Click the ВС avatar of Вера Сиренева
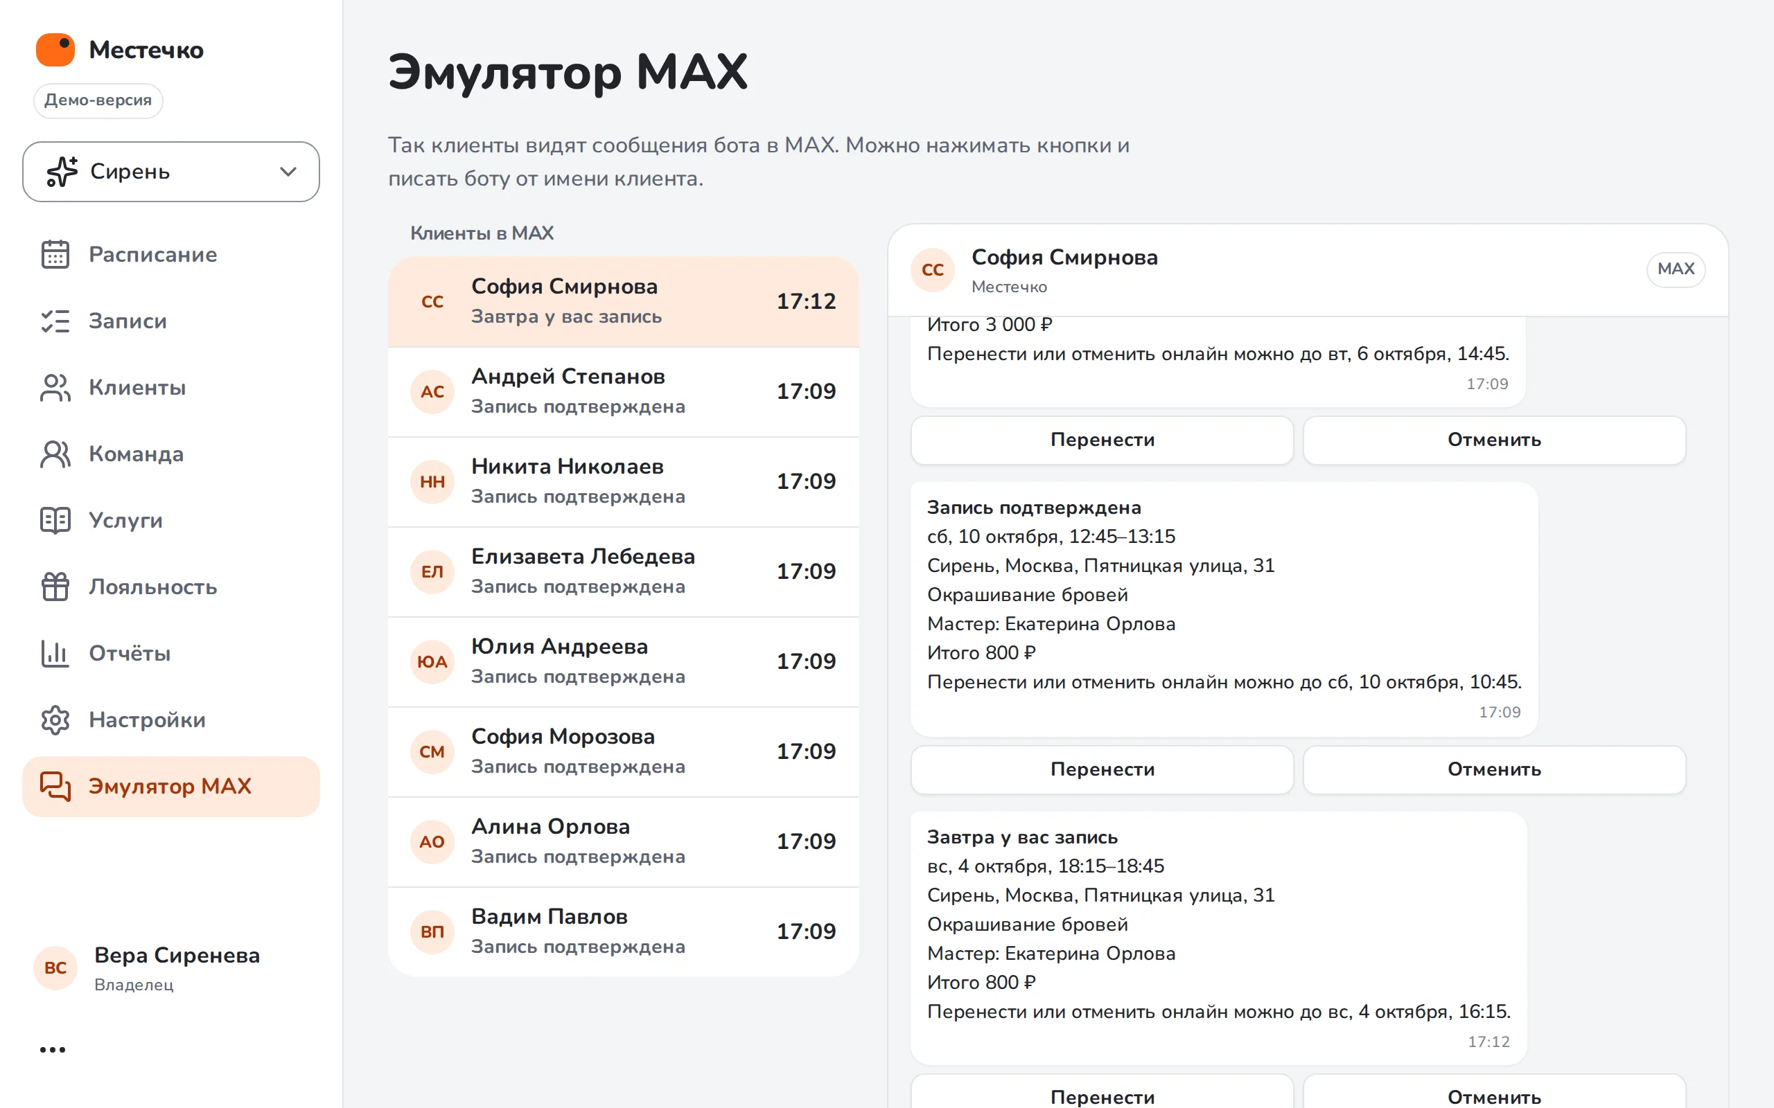Screen dimensions: 1774x1108 coord(55,968)
